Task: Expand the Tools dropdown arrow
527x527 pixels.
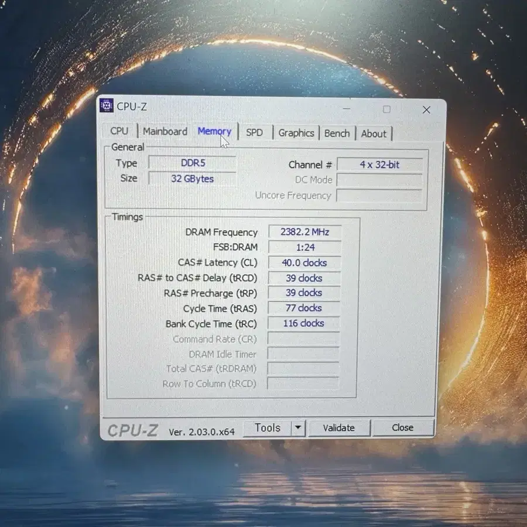Action: [x=298, y=428]
